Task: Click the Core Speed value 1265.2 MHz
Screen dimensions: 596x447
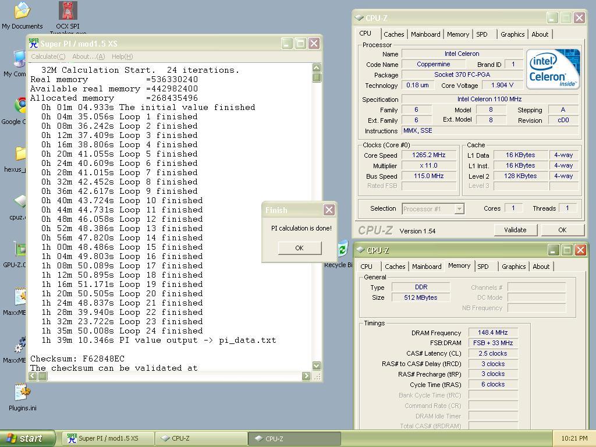Action: click(429, 155)
